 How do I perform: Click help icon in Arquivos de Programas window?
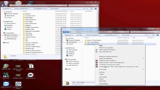(x=96, y=8)
